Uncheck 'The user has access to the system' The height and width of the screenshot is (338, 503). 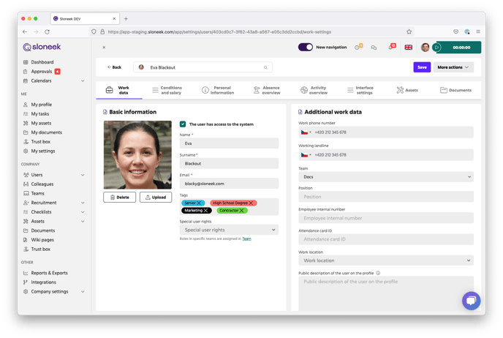[x=183, y=124]
